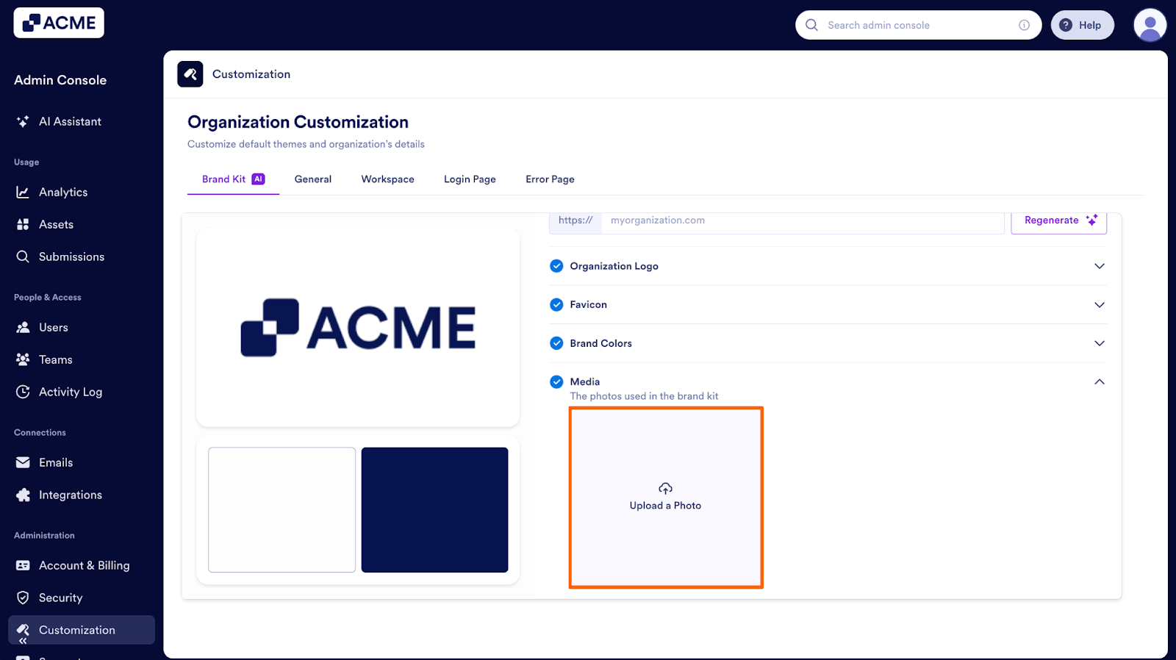Click the Teams group icon

pos(23,359)
